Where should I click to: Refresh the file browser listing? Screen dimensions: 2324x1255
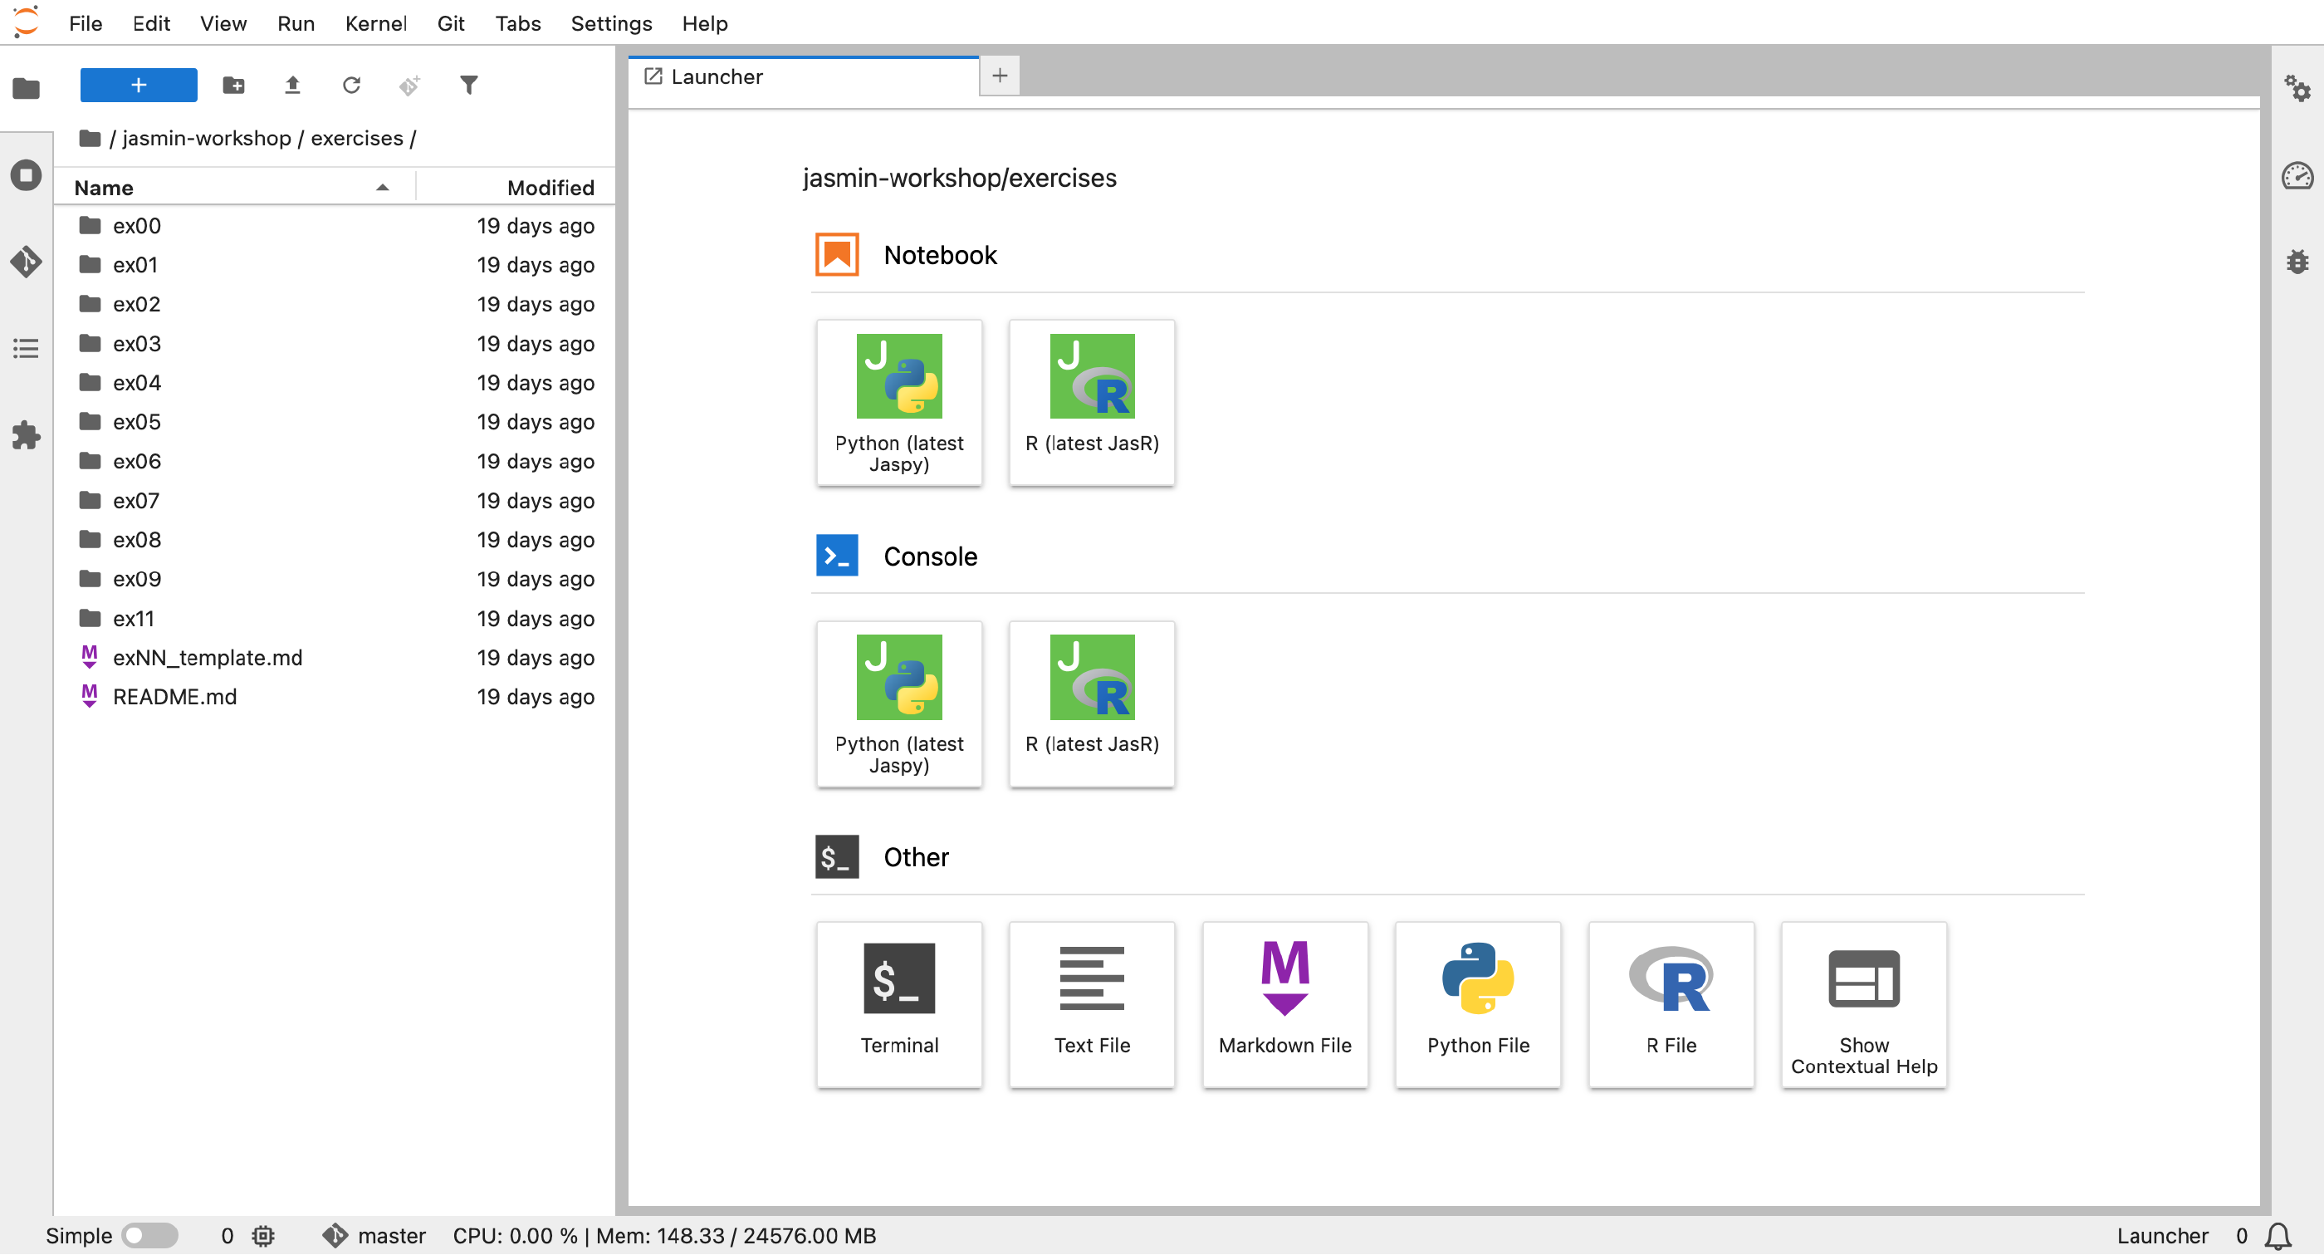click(x=351, y=85)
